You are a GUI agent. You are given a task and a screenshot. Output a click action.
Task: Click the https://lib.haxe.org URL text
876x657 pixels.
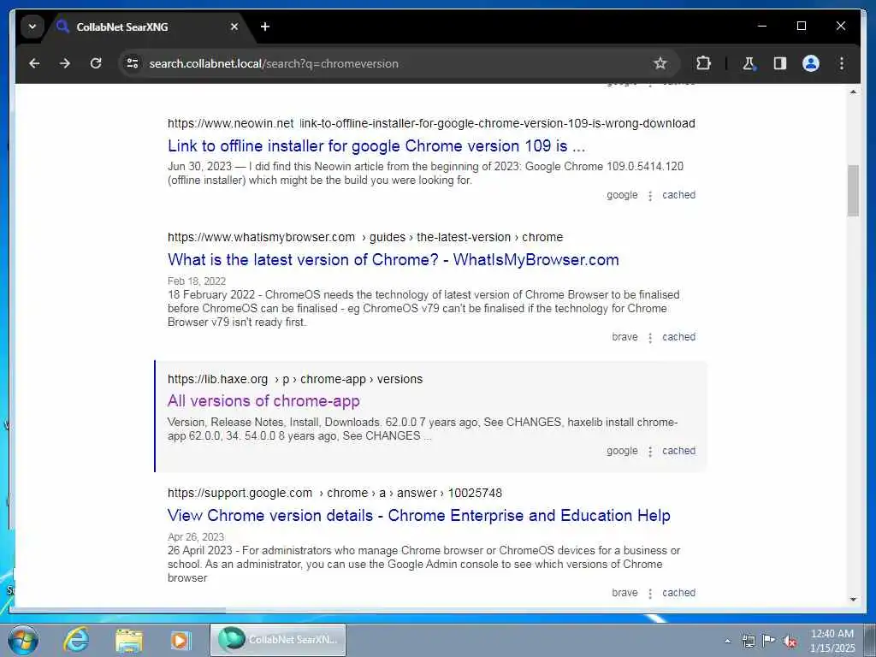coord(217,379)
